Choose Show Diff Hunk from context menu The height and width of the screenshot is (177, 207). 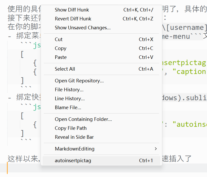[x=72, y=10]
